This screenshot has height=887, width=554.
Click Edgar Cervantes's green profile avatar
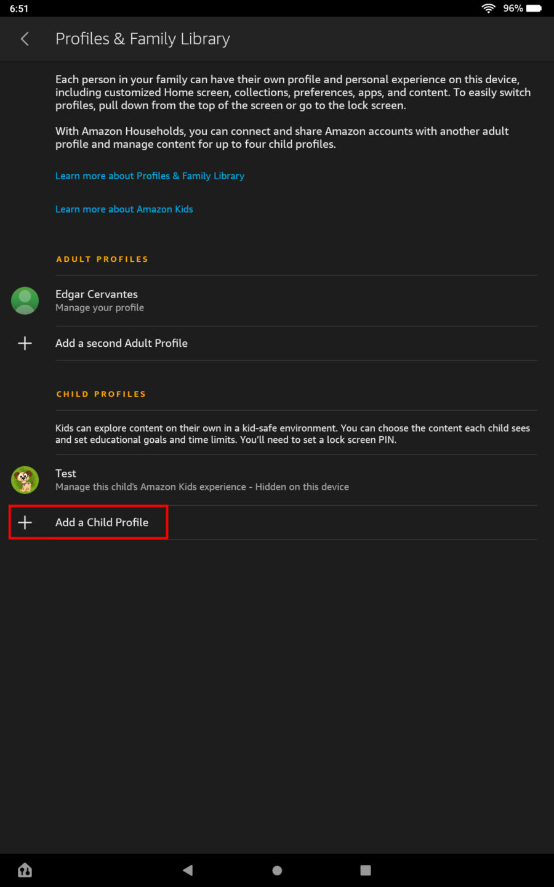25,301
